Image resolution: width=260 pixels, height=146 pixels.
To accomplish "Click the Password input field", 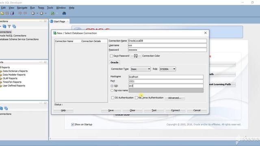I will click(x=167, y=50).
